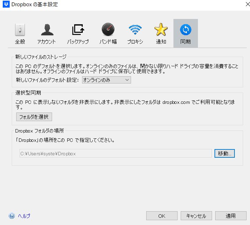
Task: Click the Dropbox logo in title bar
Action: coord(6,4)
